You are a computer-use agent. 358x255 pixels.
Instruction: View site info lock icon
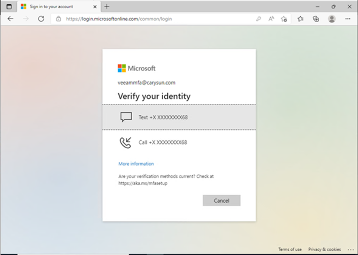59,19
